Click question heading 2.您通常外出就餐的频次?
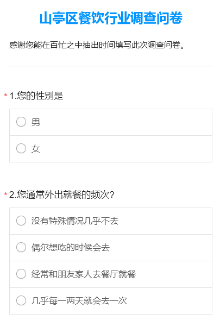 (62, 194)
